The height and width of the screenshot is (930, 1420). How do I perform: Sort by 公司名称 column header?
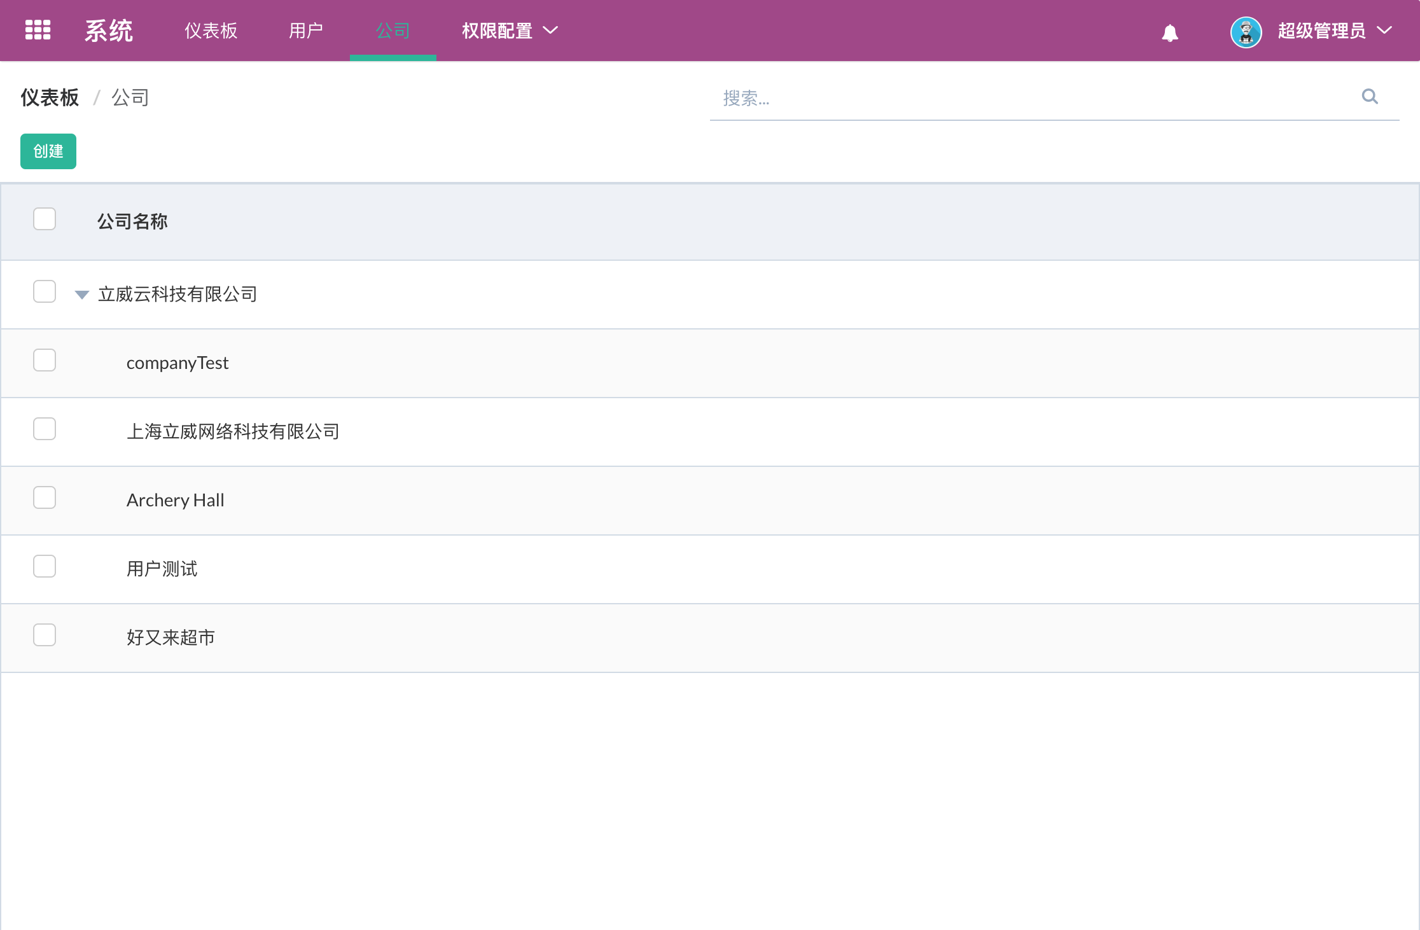132,221
